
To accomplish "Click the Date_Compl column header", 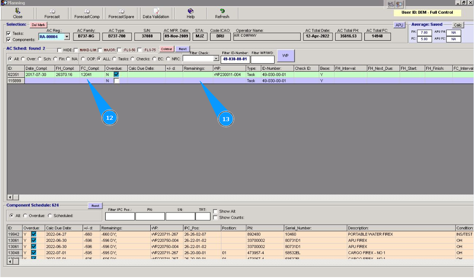I will (40, 69).
